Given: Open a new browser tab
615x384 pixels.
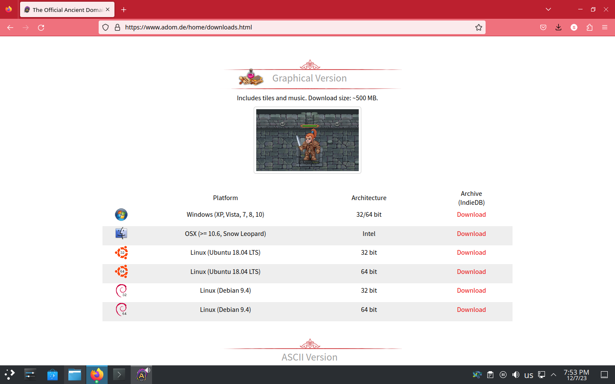Looking at the screenshot, I should [x=123, y=9].
